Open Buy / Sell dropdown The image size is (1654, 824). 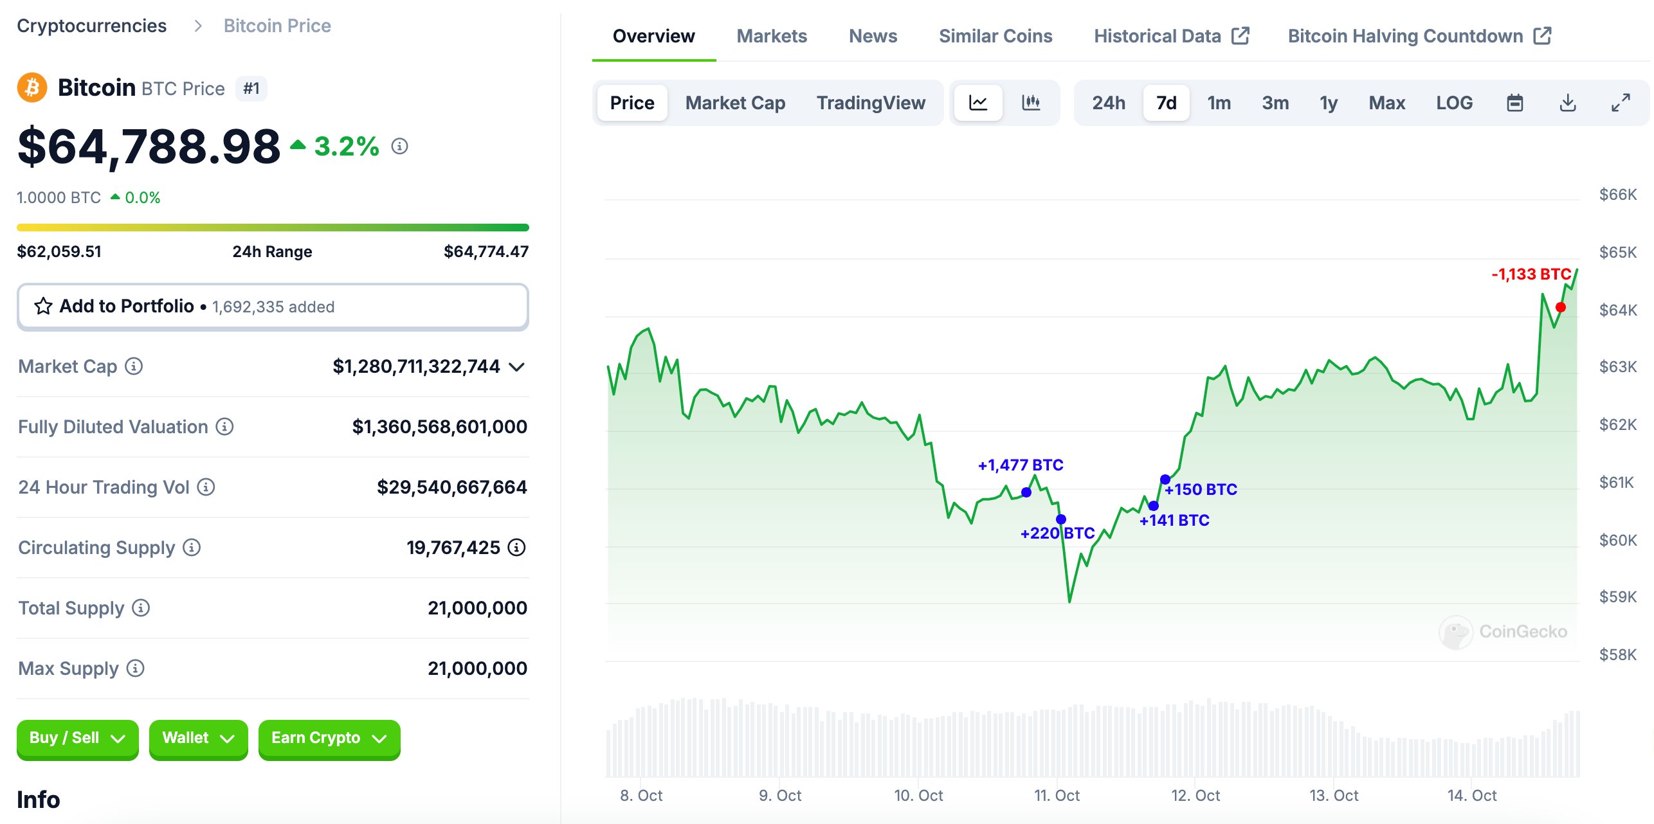[x=77, y=739]
